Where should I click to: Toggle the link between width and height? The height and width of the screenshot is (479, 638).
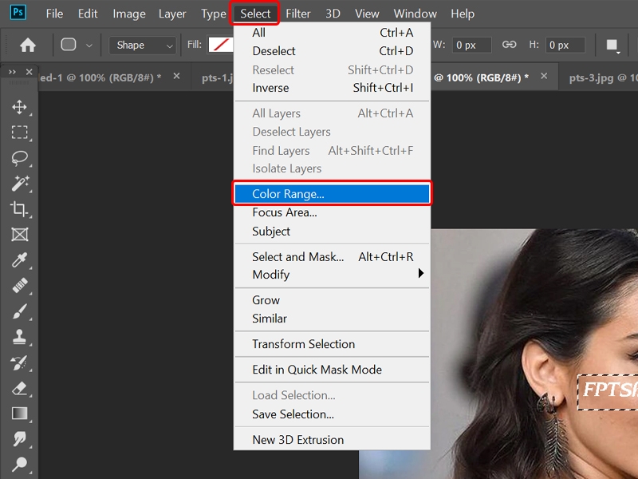tap(509, 45)
